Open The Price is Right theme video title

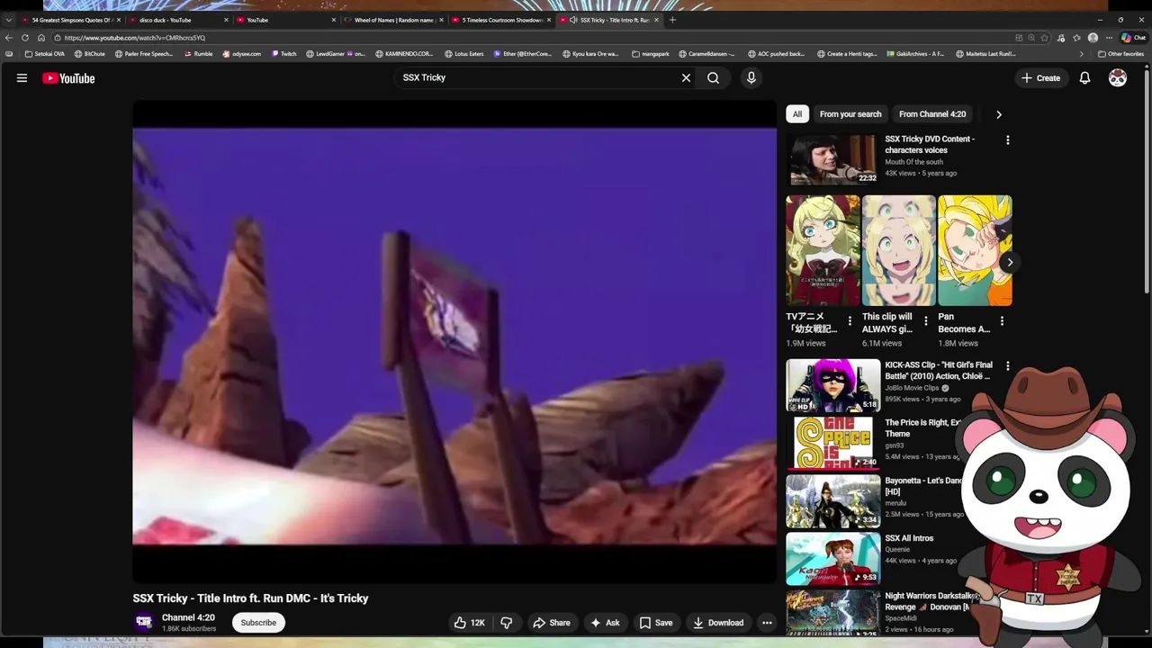[923, 427]
